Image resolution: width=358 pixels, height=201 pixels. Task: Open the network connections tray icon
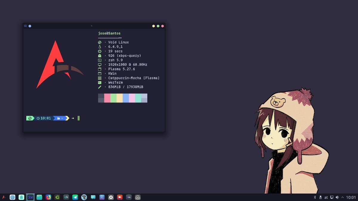[332, 197]
